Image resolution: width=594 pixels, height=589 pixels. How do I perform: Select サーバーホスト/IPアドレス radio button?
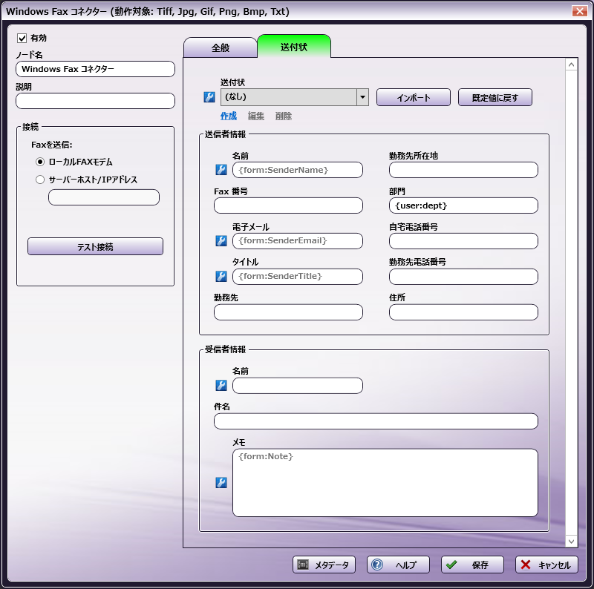[40, 180]
